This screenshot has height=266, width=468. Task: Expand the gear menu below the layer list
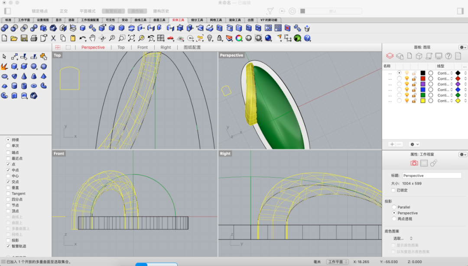click(x=414, y=144)
